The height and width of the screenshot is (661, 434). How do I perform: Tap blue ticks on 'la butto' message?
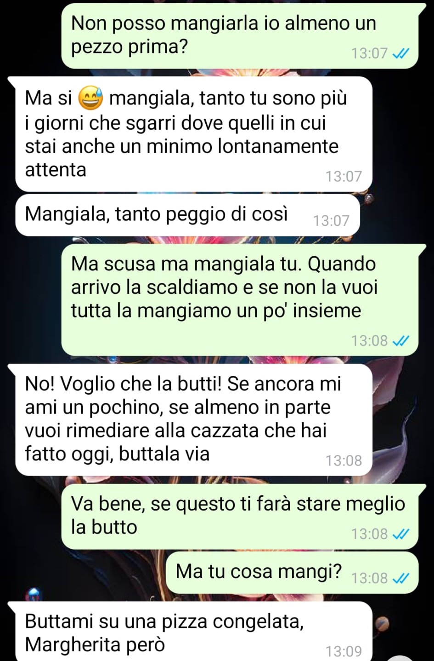[x=401, y=534]
